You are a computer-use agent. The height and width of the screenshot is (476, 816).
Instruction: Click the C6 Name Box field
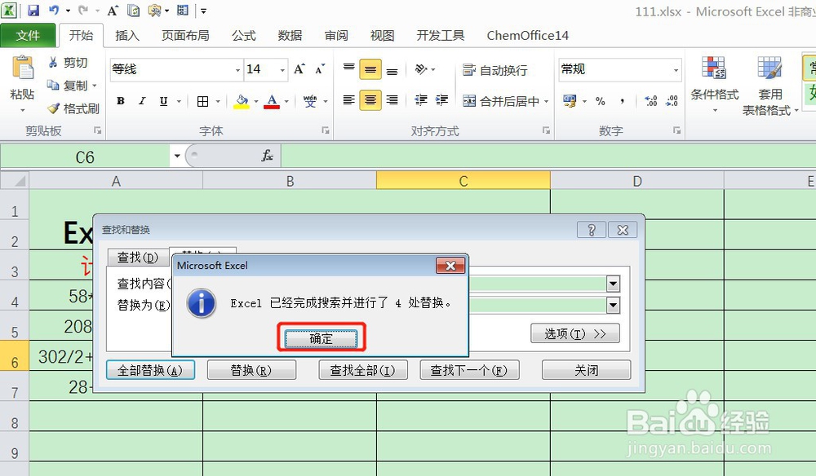[x=85, y=156]
